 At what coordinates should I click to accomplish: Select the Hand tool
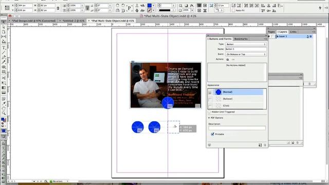tap(4, 108)
